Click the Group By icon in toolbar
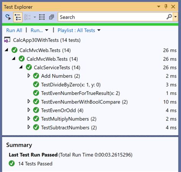Viewport: 181px width, 172px height. coord(27,17)
